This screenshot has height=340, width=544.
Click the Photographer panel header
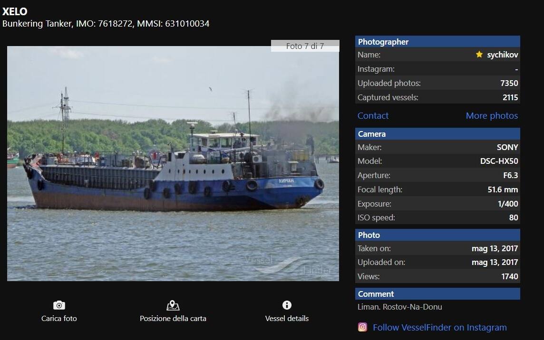pyautogui.click(x=383, y=42)
